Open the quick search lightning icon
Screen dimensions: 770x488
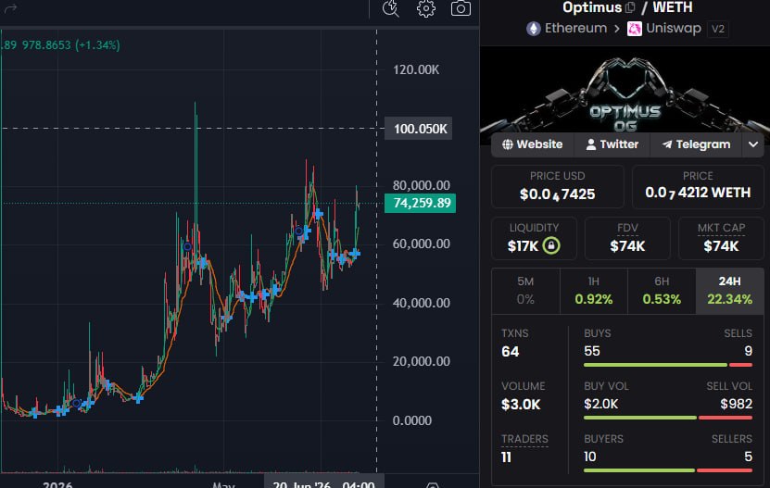391,8
